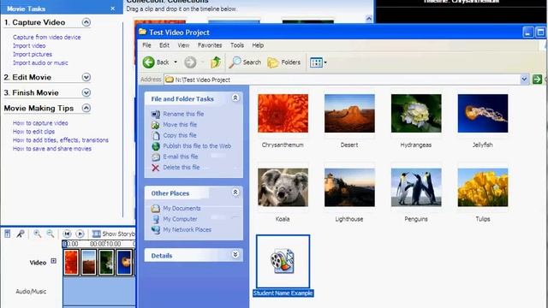Collapse the Capture Video section
The image size is (548, 308).
[86, 22]
